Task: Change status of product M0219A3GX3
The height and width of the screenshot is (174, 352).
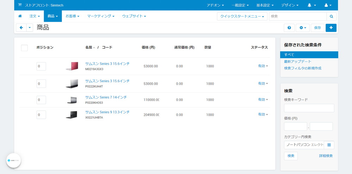Action: [x=263, y=66]
